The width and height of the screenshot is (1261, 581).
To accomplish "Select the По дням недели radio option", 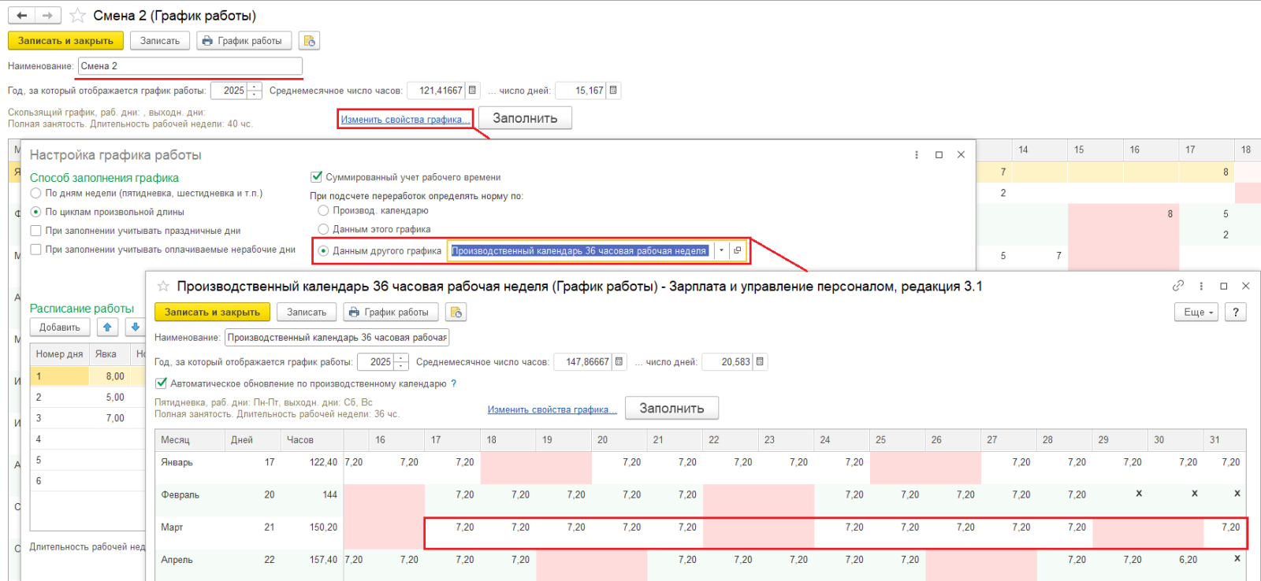I will (x=35, y=193).
